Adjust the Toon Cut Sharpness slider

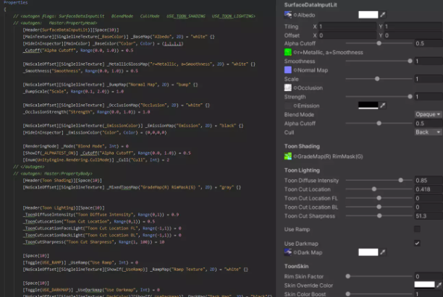pyautogui.click(x=379, y=216)
